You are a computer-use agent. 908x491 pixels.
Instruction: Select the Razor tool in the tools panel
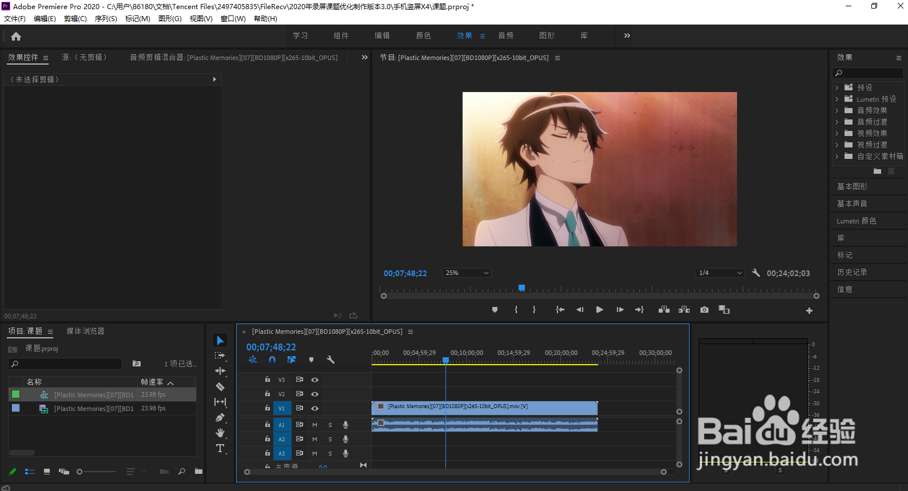click(x=220, y=387)
